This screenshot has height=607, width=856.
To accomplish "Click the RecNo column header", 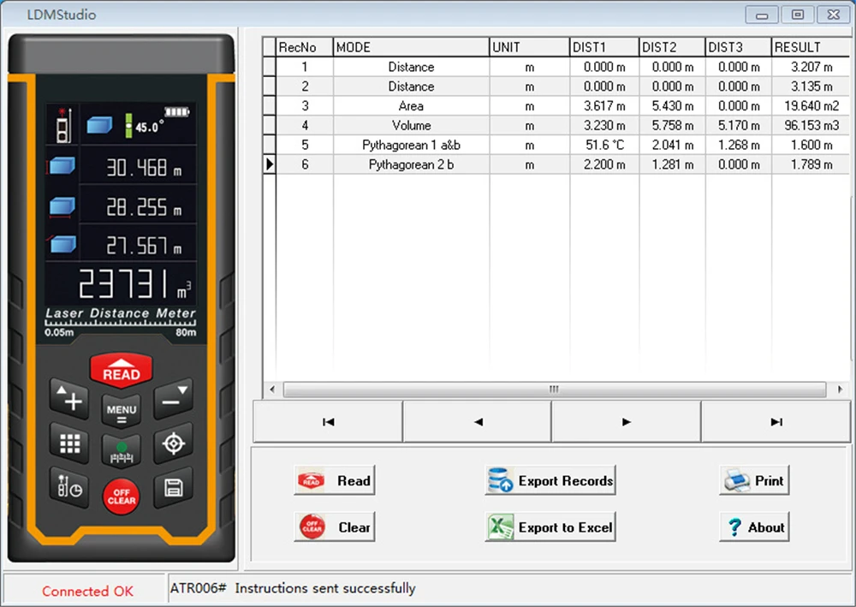I will coord(304,47).
